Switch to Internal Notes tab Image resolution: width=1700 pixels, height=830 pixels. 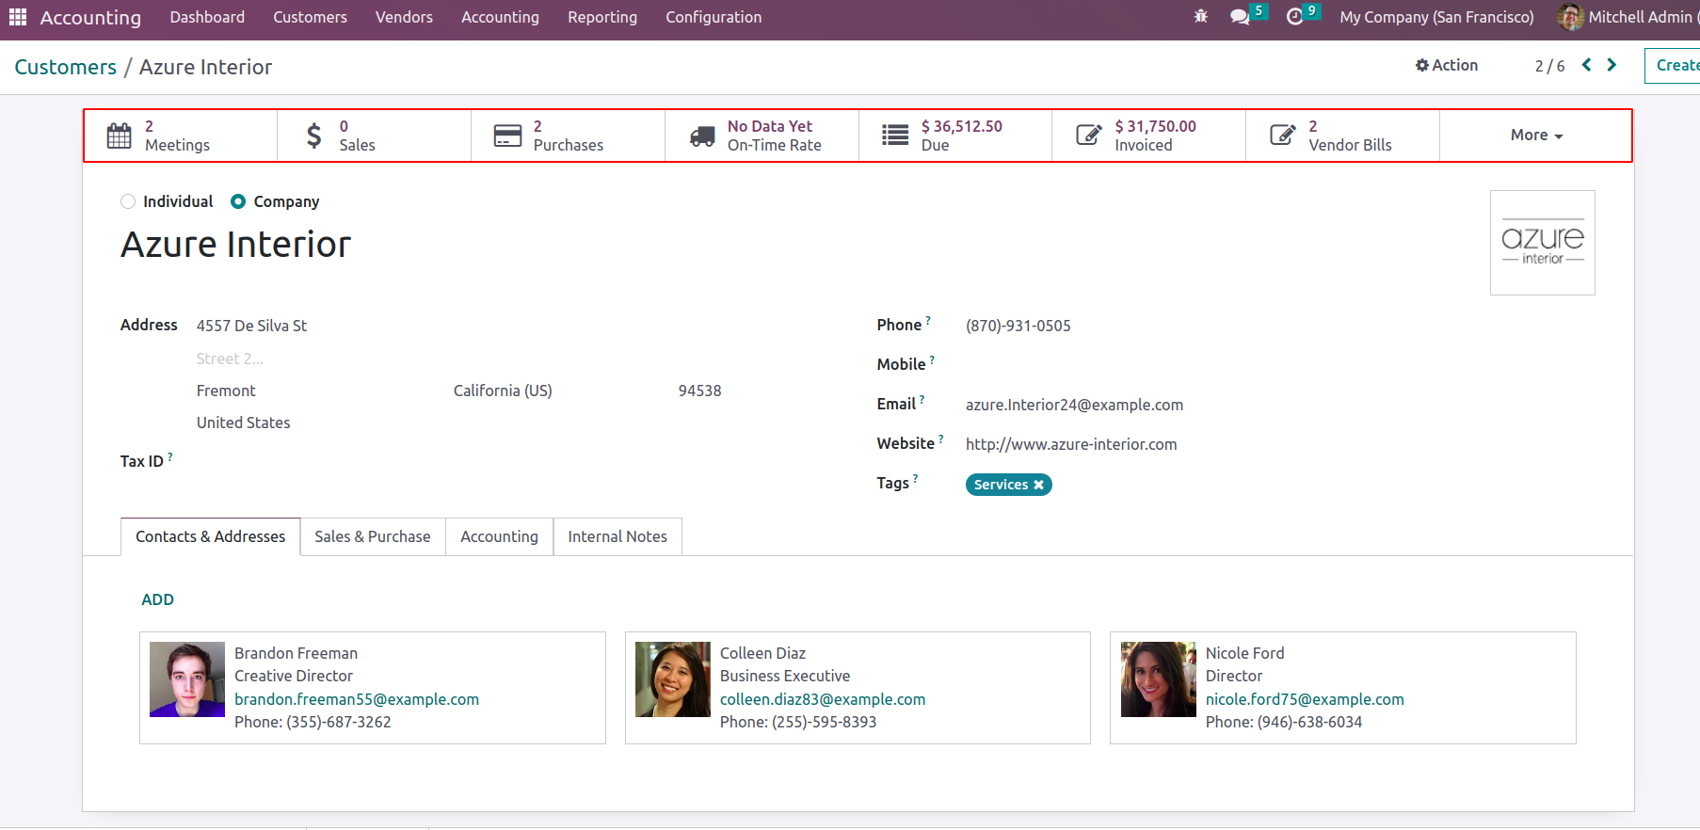617,536
